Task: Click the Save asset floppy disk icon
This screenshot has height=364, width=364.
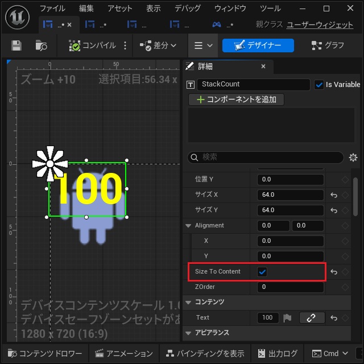Action: click(16, 45)
